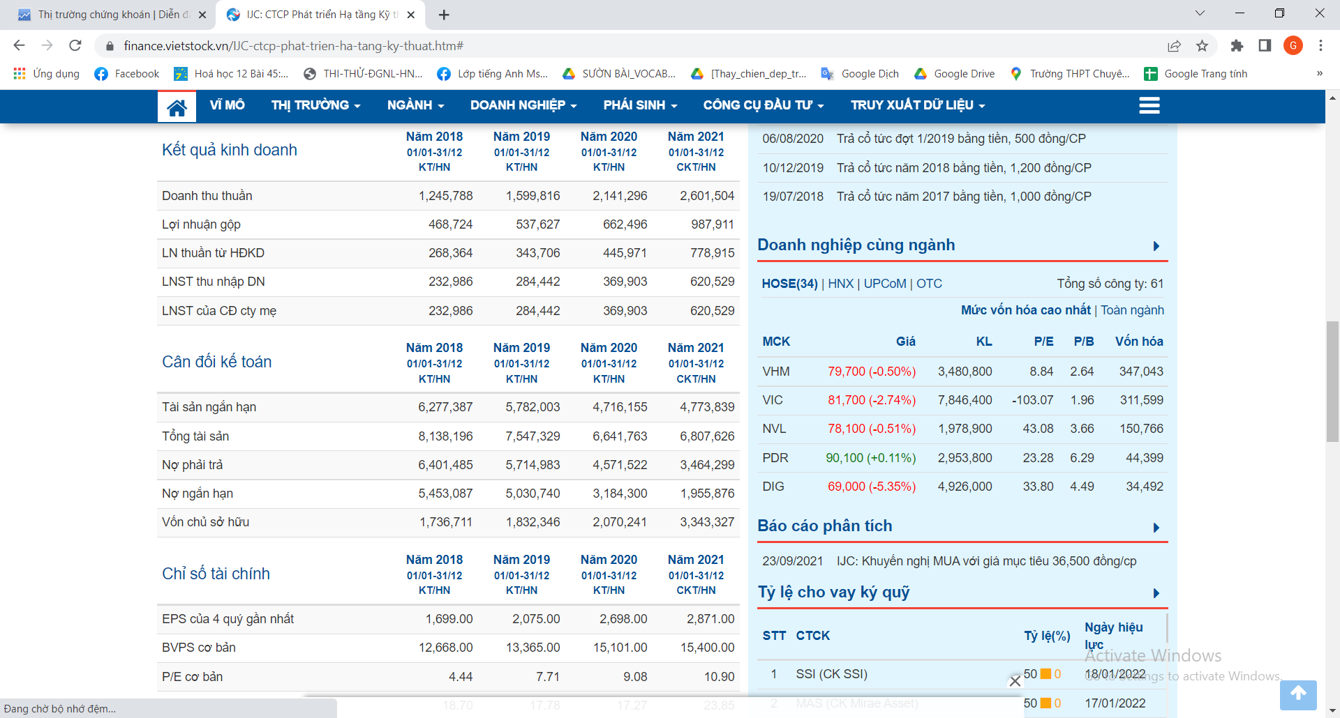Click the page vertical scrollbar thumb
Viewport: 1340px width, 718px height.
click(1332, 381)
